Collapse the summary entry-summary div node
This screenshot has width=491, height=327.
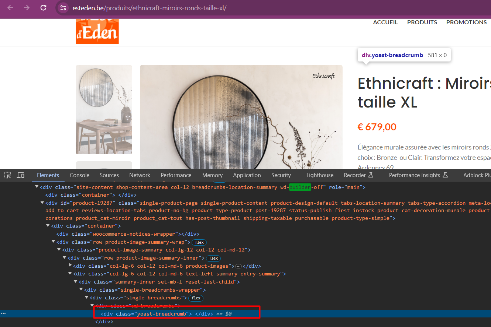(x=70, y=274)
